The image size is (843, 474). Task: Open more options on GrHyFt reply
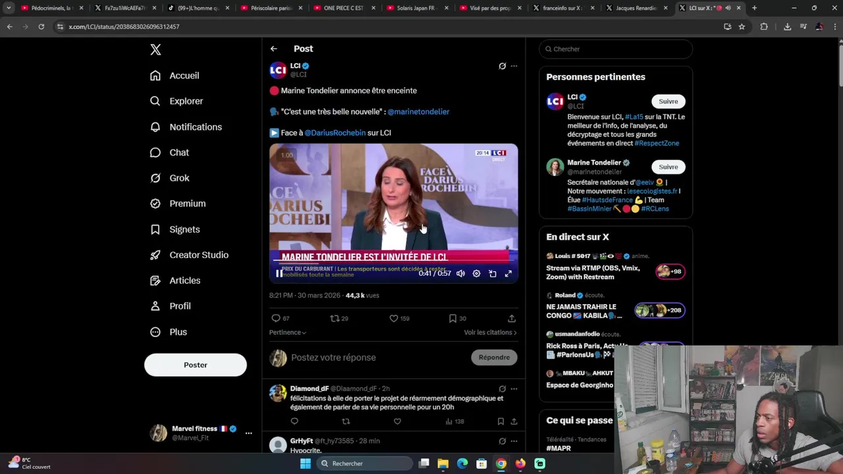tap(514, 441)
